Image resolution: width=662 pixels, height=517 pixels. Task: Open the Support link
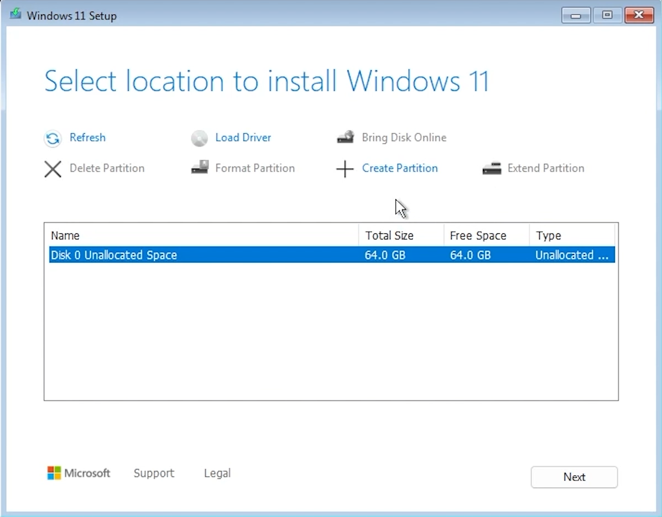[154, 473]
